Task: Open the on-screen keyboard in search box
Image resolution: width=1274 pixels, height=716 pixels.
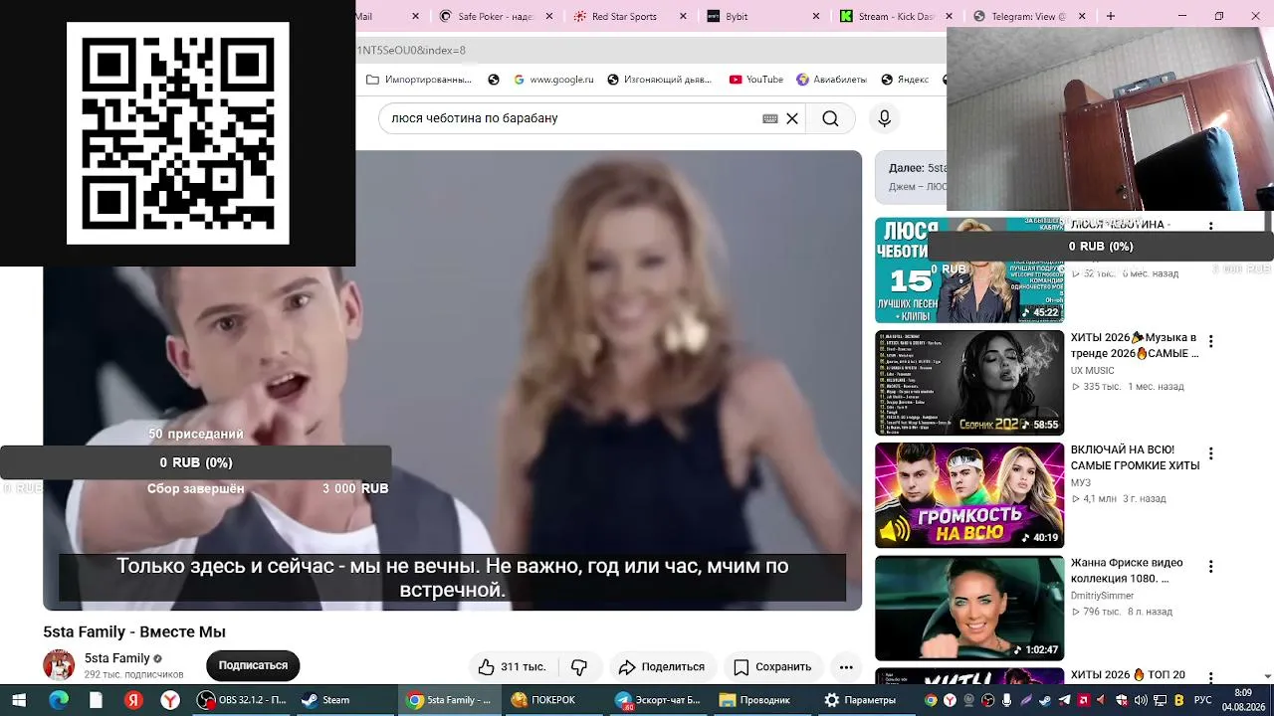Action: 770,118
